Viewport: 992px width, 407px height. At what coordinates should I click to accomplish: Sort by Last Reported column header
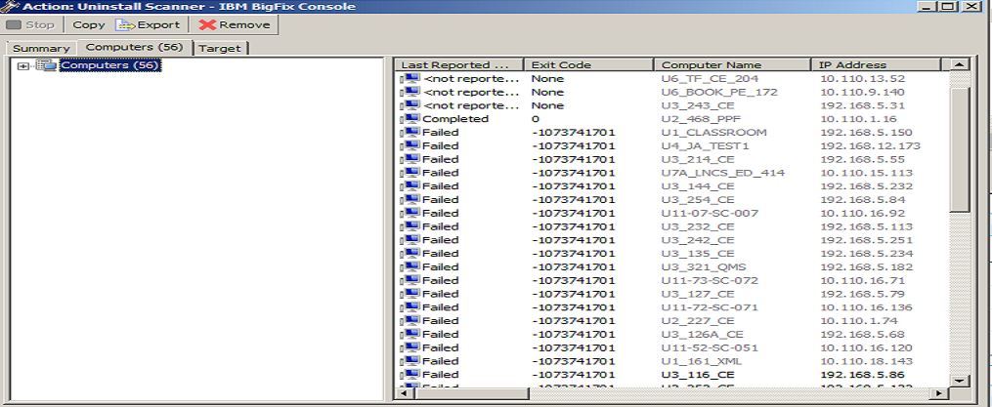pos(459,64)
